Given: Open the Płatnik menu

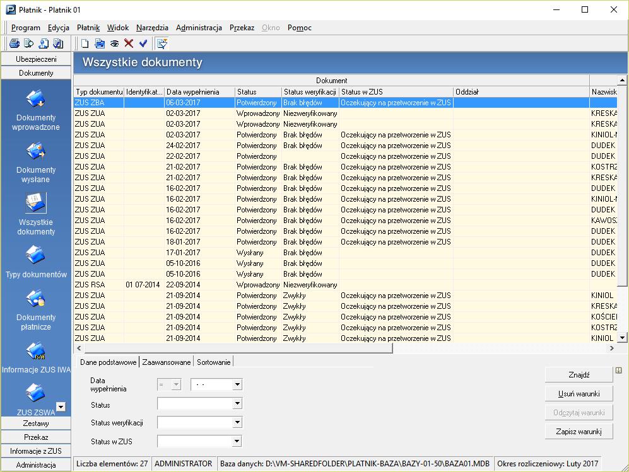Looking at the screenshot, I should (x=88, y=28).
